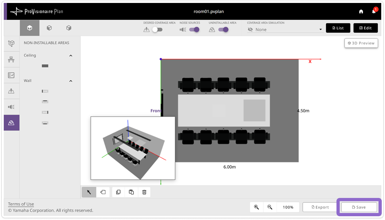Screen dimensions: 385x220
Task: Click the 3D room thumbnail preview
Action: tap(133, 148)
